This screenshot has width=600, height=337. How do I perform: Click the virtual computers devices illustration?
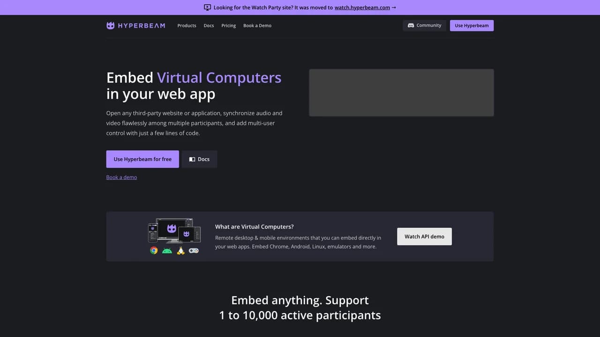[174, 230]
